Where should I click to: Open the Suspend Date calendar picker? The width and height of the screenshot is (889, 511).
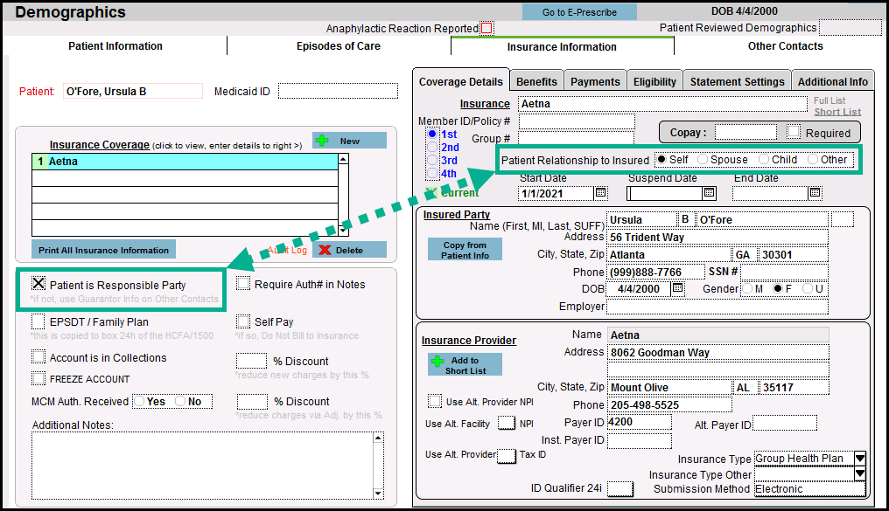click(x=709, y=193)
